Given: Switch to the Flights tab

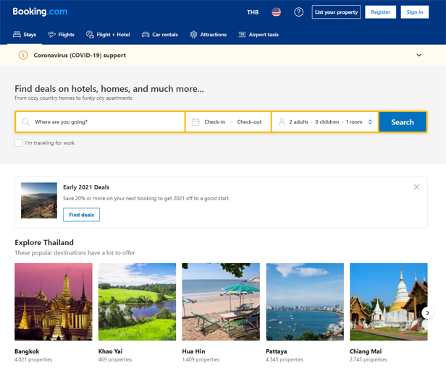Looking at the screenshot, I should point(61,35).
